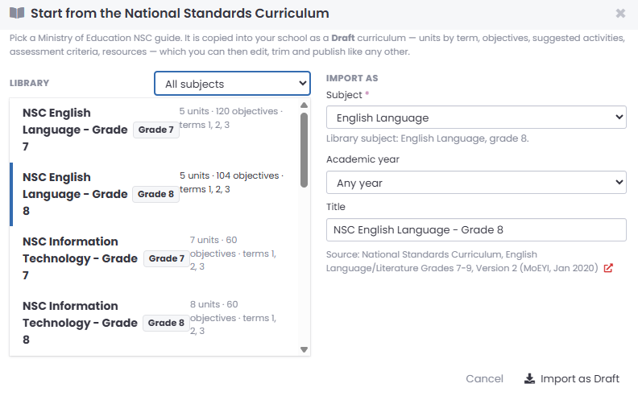This screenshot has width=638, height=396.
Task: Select NSC English Language - Grade 8 entry
Action: [x=154, y=194]
